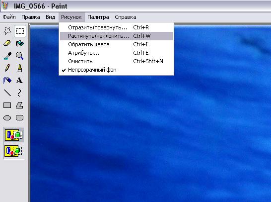The height and width of the screenshot is (202, 271).
Task: Choose the Pencil tool
Action: coord(7,68)
